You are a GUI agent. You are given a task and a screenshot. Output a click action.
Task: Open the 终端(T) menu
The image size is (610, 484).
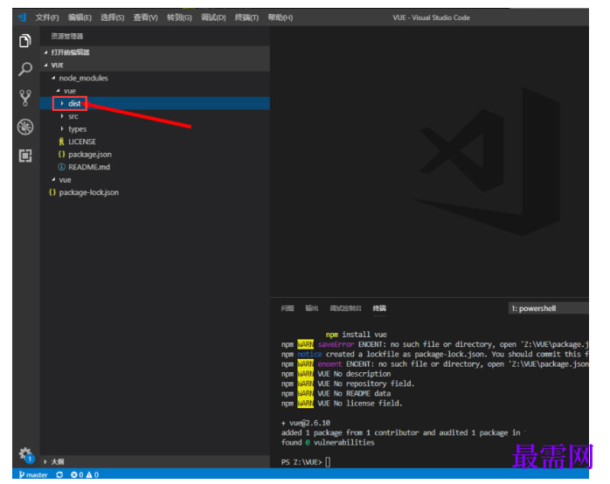246,17
